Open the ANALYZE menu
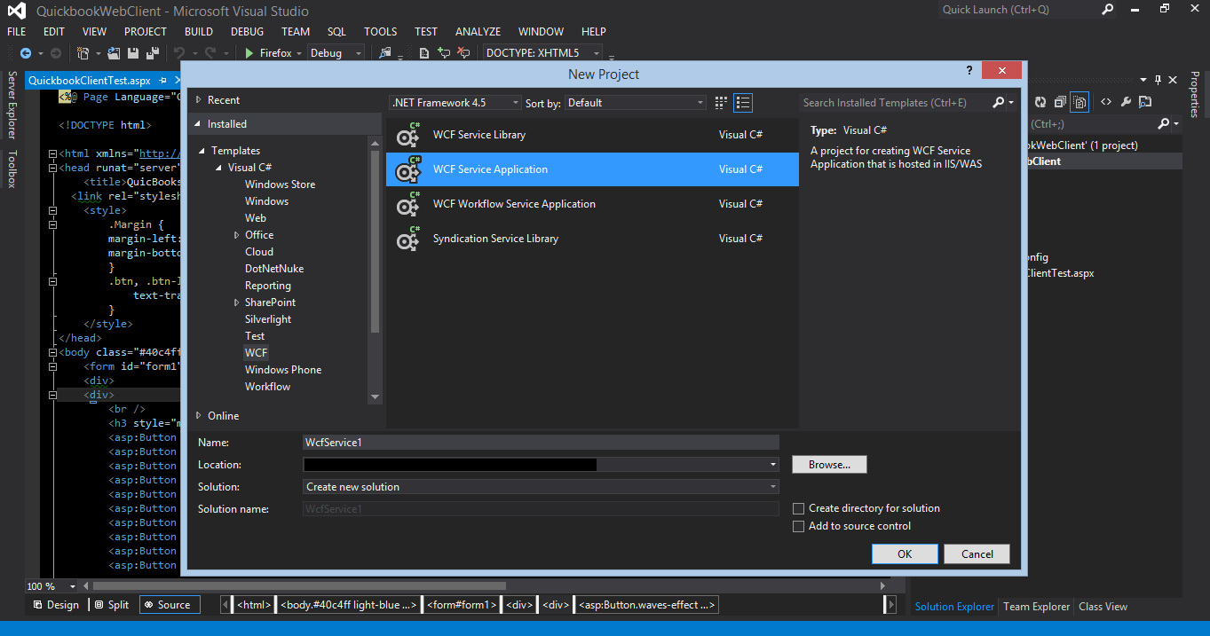Viewport: 1210px width, 636px height. 478,31
